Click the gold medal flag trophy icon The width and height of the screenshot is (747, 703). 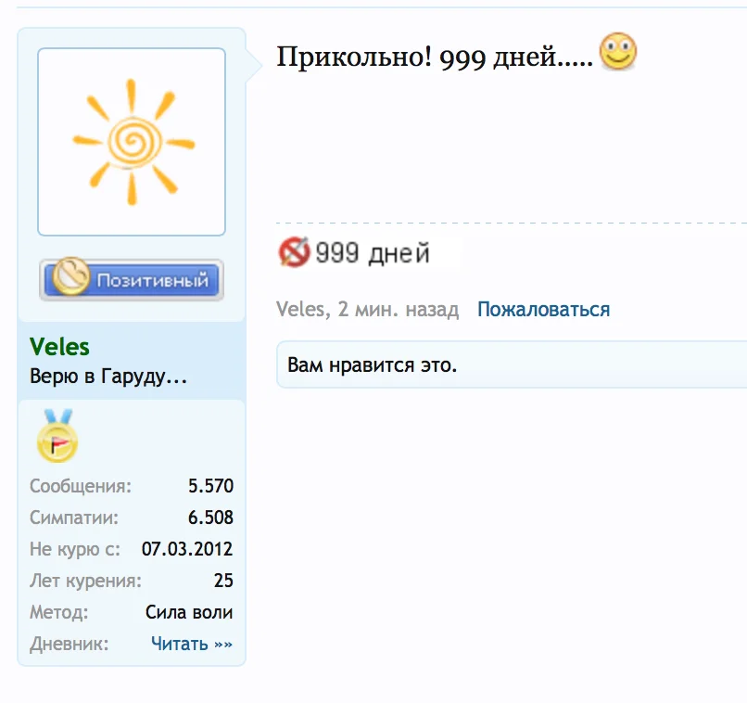pyautogui.click(x=57, y=436)
